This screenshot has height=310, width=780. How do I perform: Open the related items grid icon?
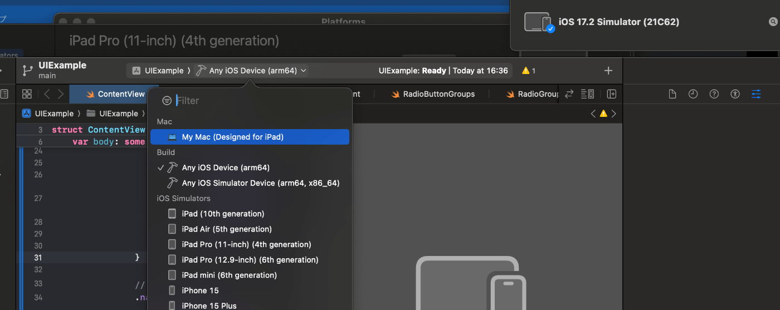pyautogui.click(x=27, y=94)
